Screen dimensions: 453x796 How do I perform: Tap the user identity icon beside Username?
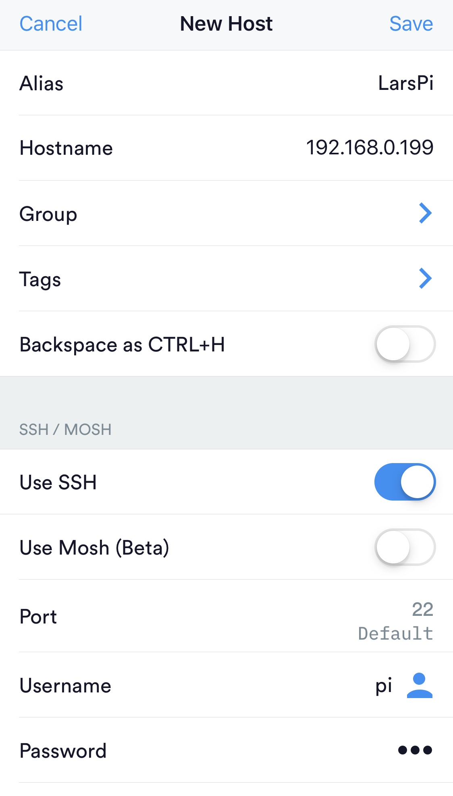point(419,685)
